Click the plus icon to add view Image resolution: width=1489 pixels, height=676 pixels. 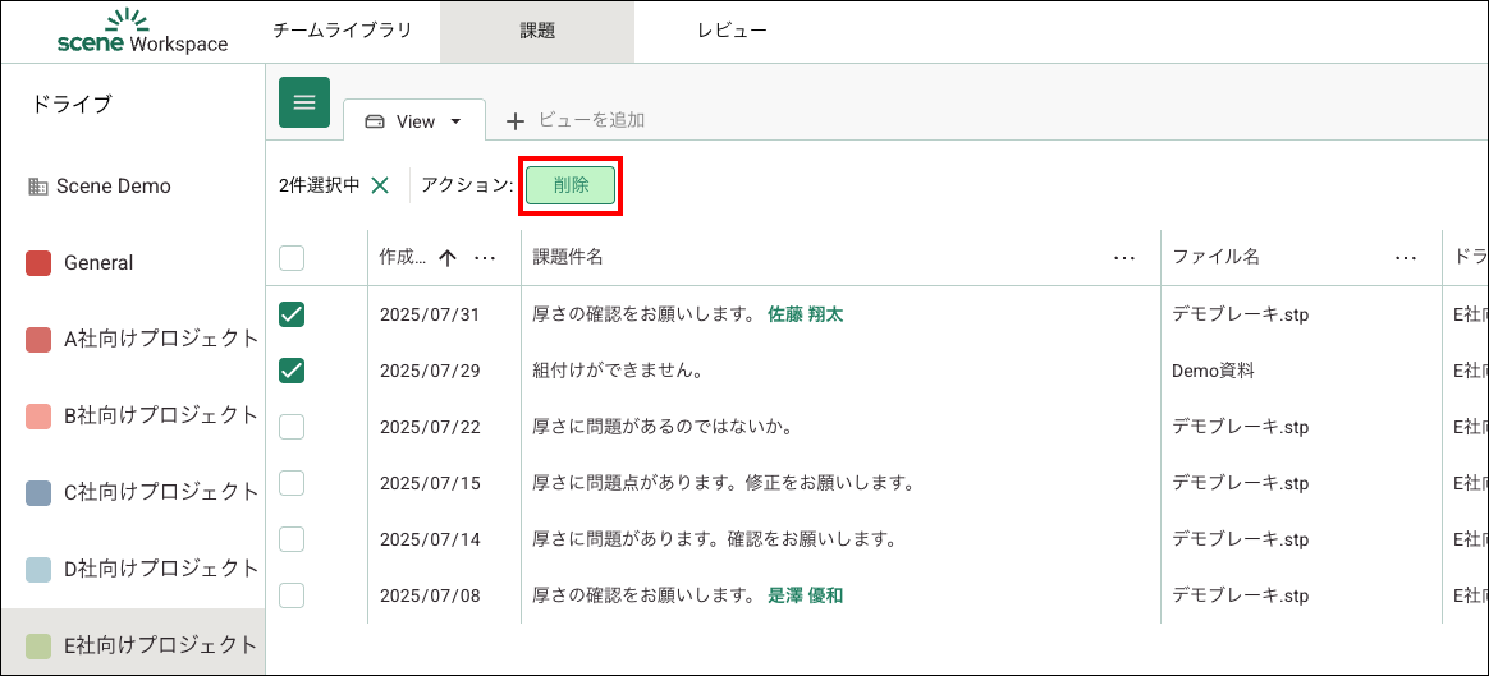[515, 121]
